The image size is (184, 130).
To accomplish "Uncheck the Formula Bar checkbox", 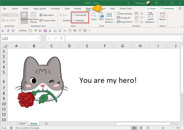I will pyautogui.click(x=74, y=15).
